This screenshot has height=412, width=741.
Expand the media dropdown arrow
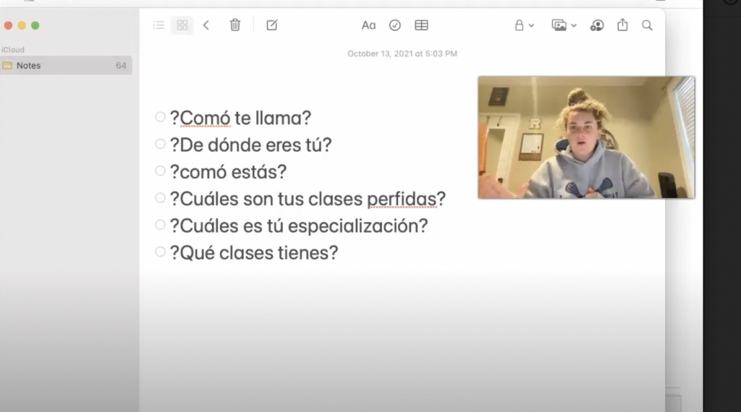coord(574,26)
